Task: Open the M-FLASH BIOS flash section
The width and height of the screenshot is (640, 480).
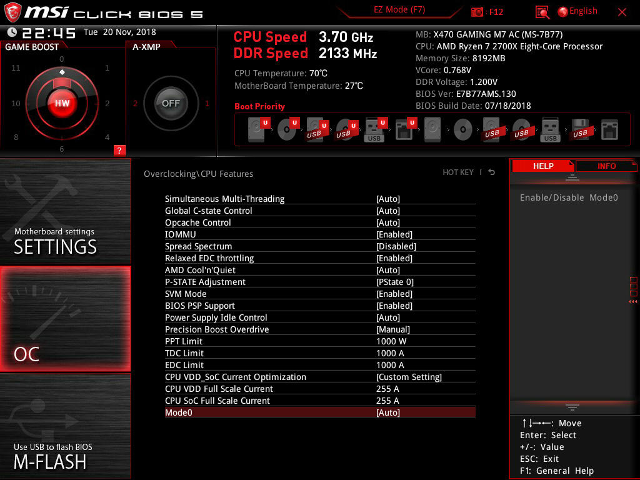Action: [x=65, y=426]
